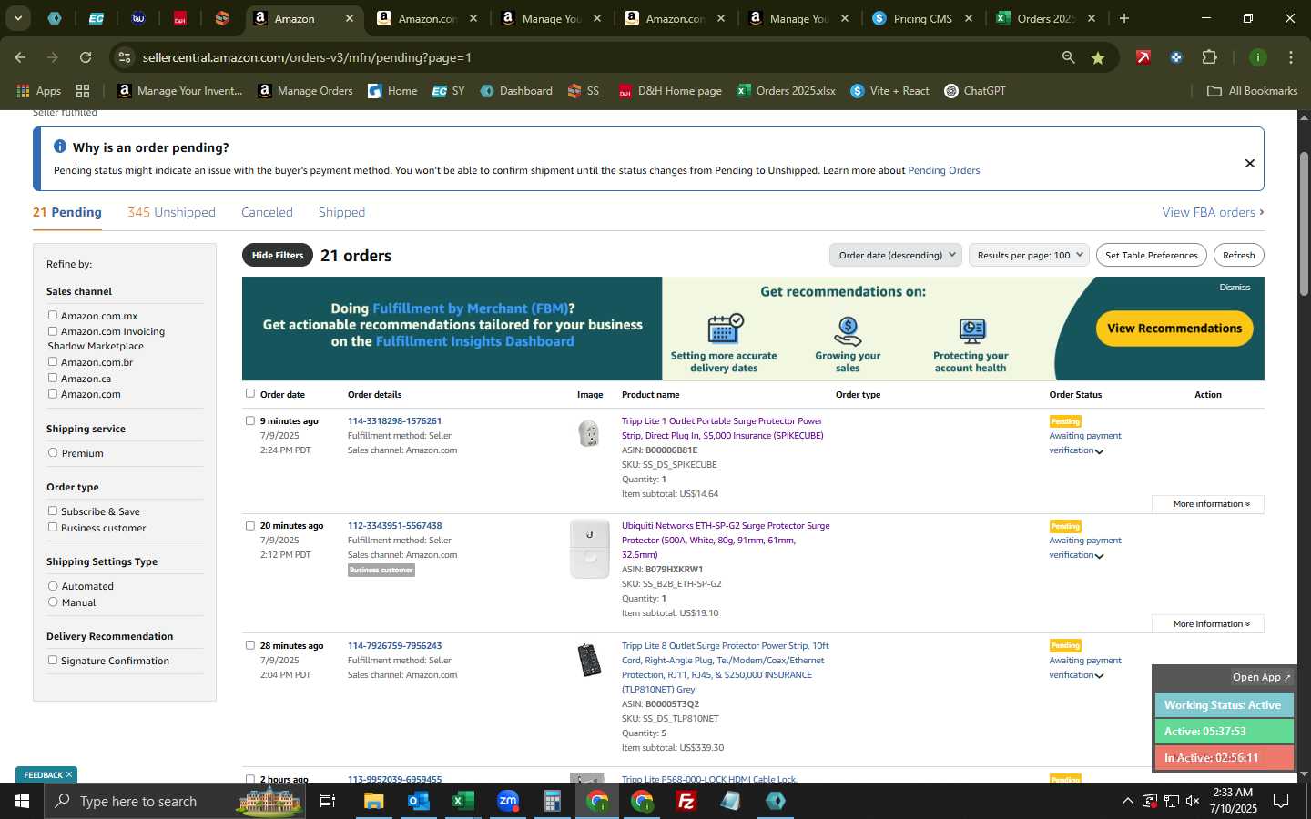Open File Explorer from the taskbar

373,801
